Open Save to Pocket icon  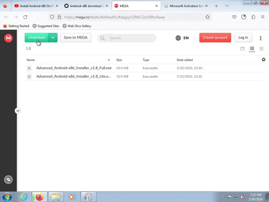[x=234, y=17]
